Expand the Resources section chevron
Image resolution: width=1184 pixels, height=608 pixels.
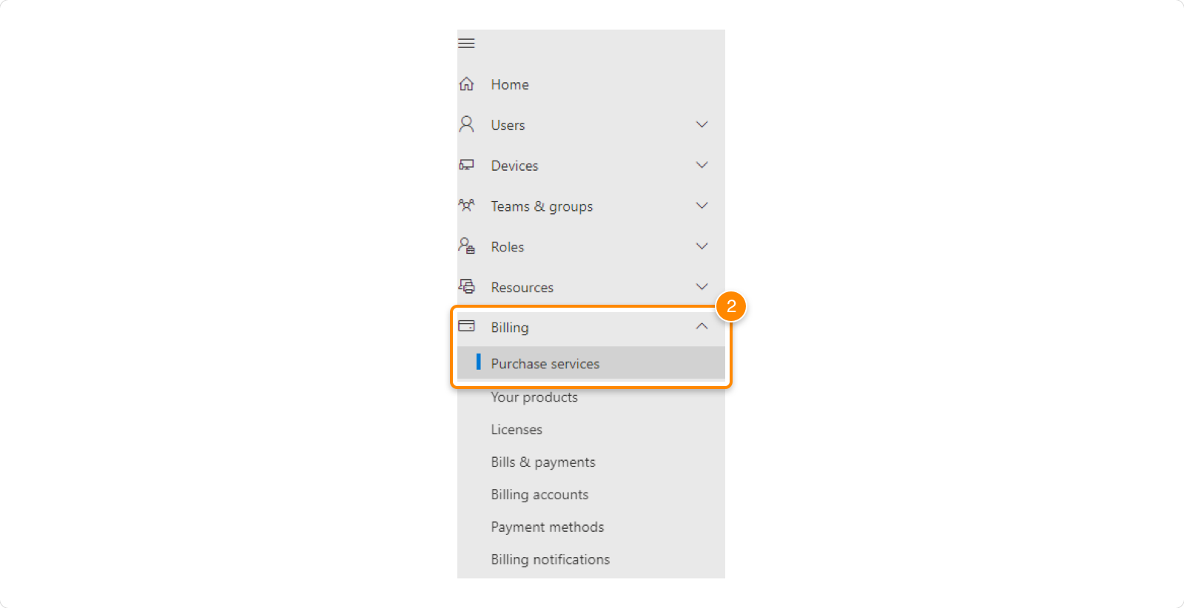702,286
